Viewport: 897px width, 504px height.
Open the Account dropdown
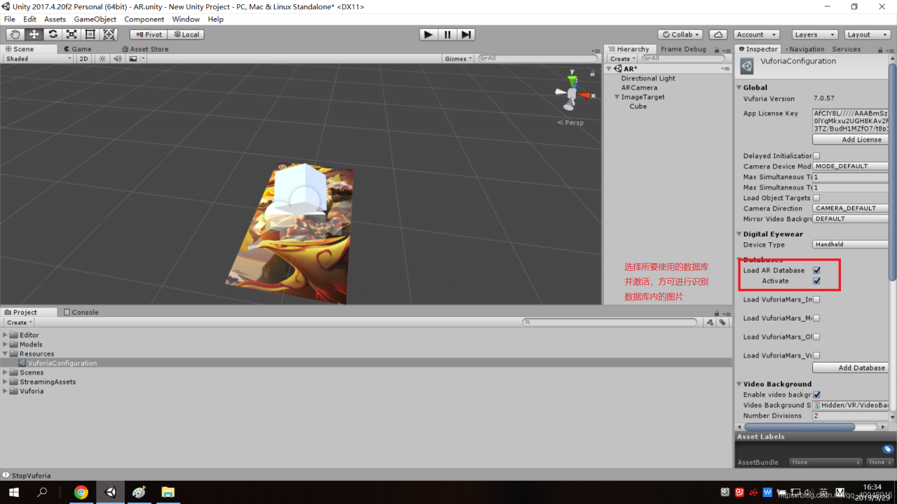756,34
